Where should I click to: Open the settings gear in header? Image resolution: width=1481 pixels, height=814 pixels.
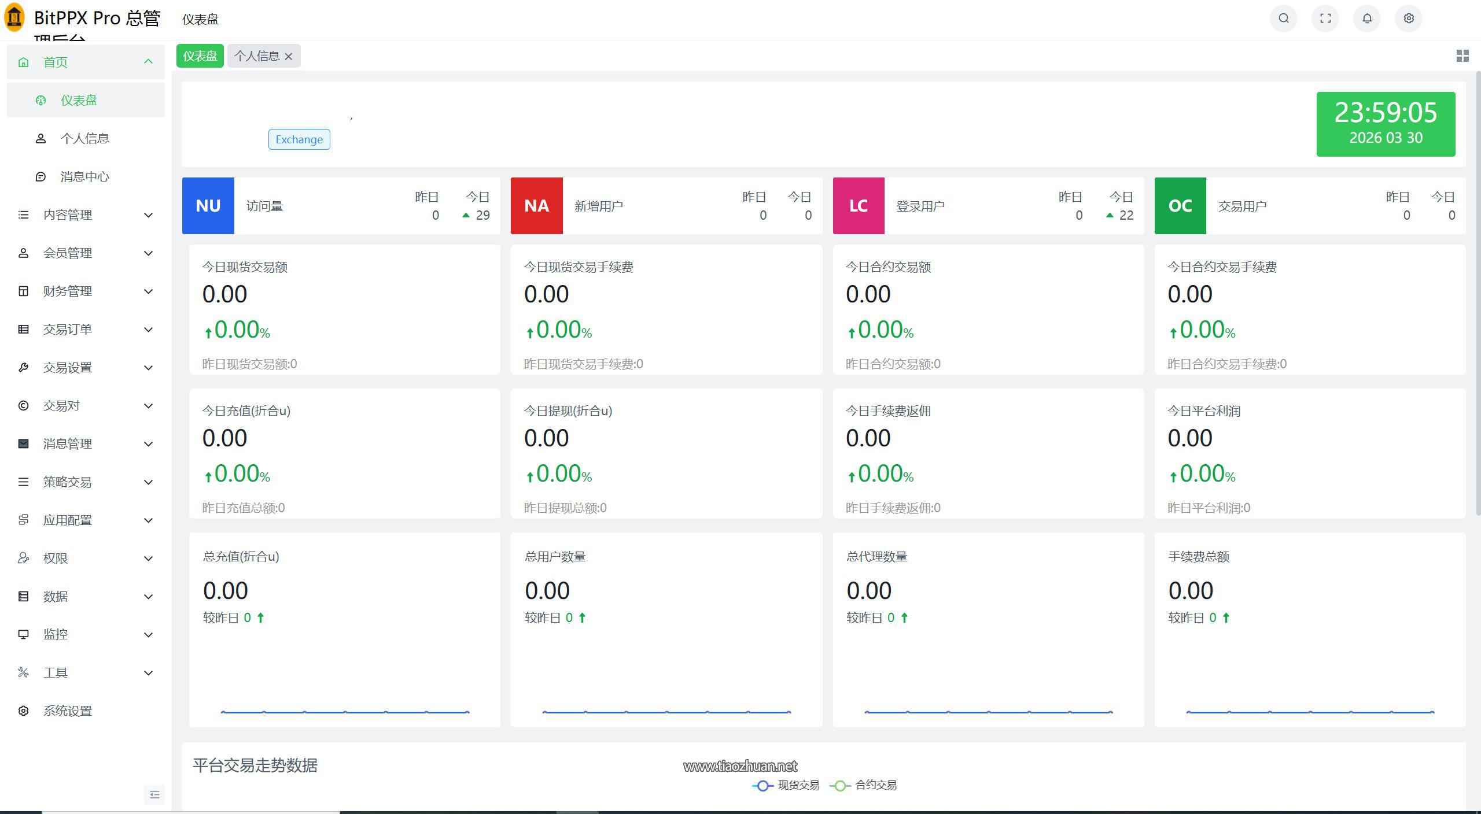1409,18
